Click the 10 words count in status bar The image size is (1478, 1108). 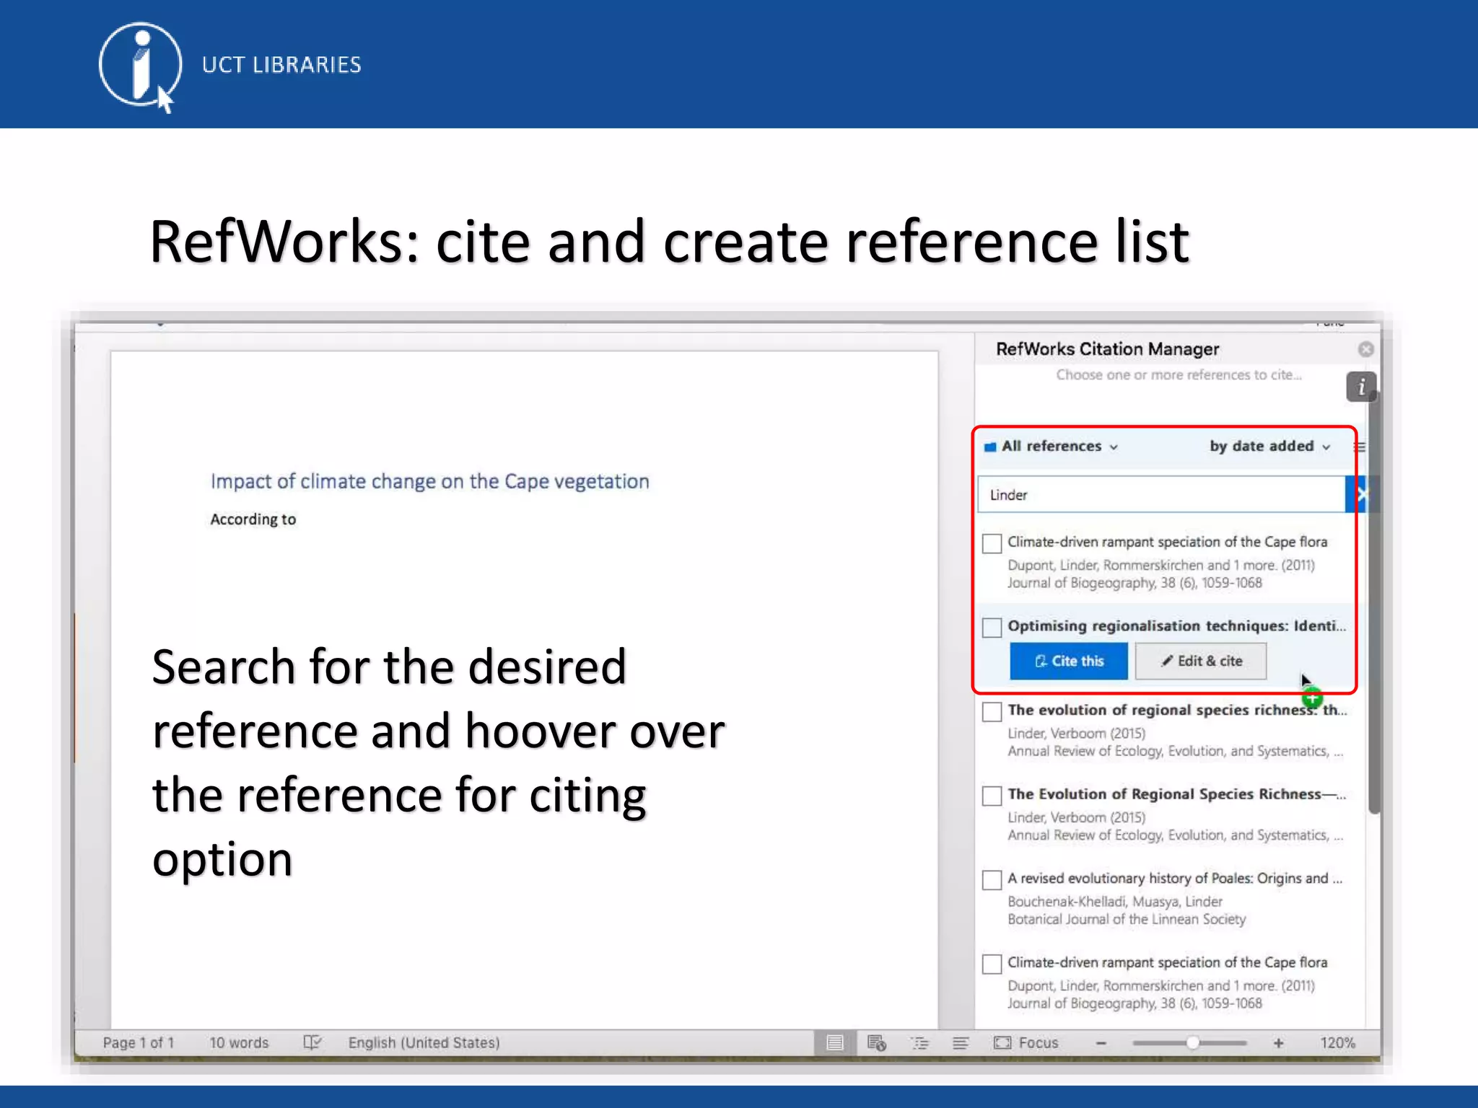tap(239, 1042)
